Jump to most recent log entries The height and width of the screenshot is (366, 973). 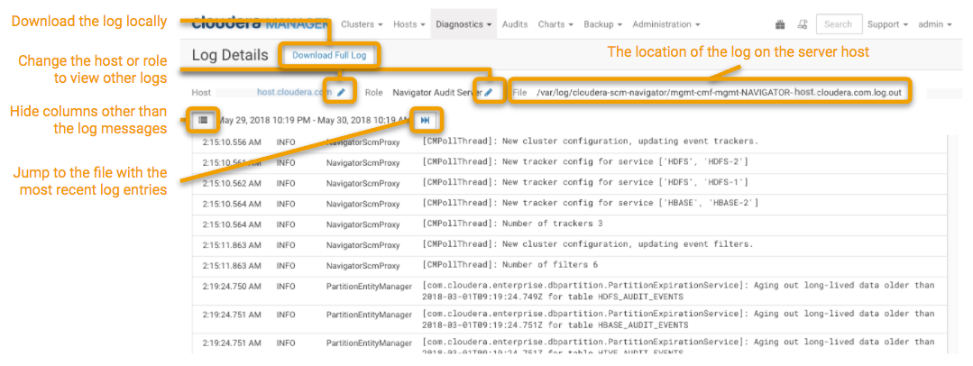(425, 120)
